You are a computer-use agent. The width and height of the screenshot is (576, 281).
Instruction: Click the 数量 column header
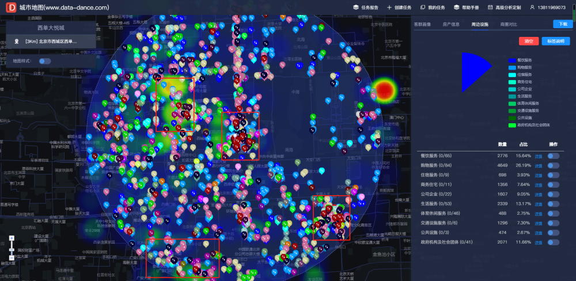click(502, 144)
